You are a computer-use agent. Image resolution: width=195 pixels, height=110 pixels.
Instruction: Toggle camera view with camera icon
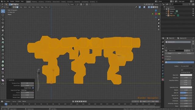(159, 26)
